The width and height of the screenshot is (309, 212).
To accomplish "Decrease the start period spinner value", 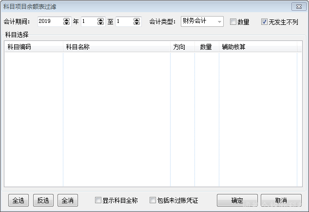I will point(101,23).
